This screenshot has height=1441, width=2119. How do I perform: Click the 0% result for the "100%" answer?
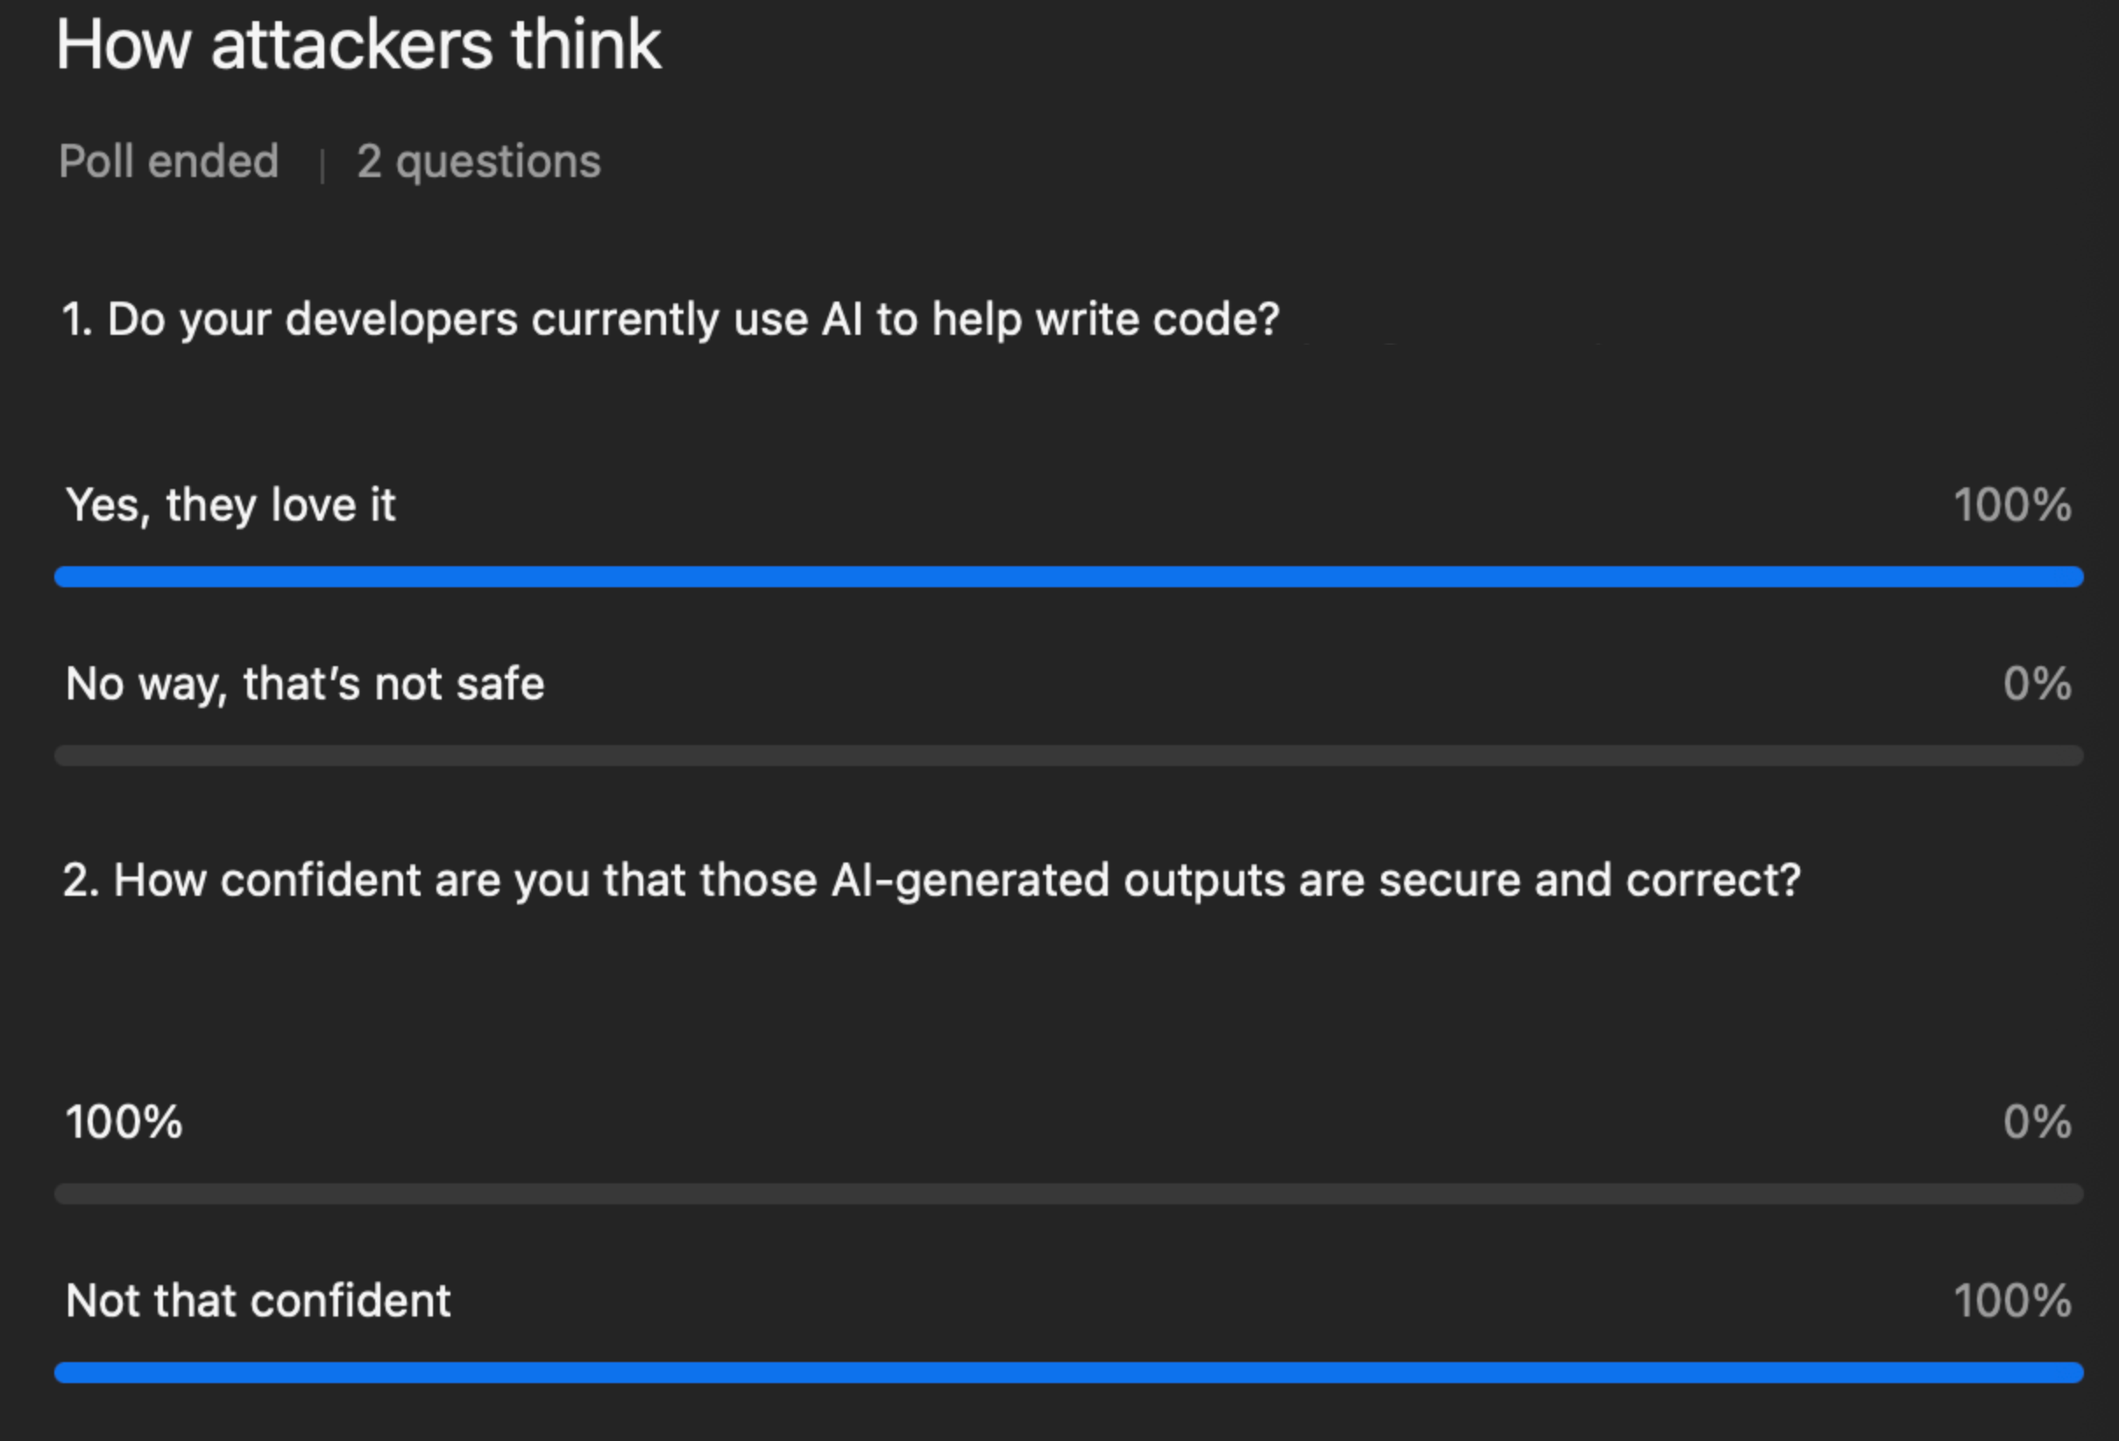click(2036, 1121)
